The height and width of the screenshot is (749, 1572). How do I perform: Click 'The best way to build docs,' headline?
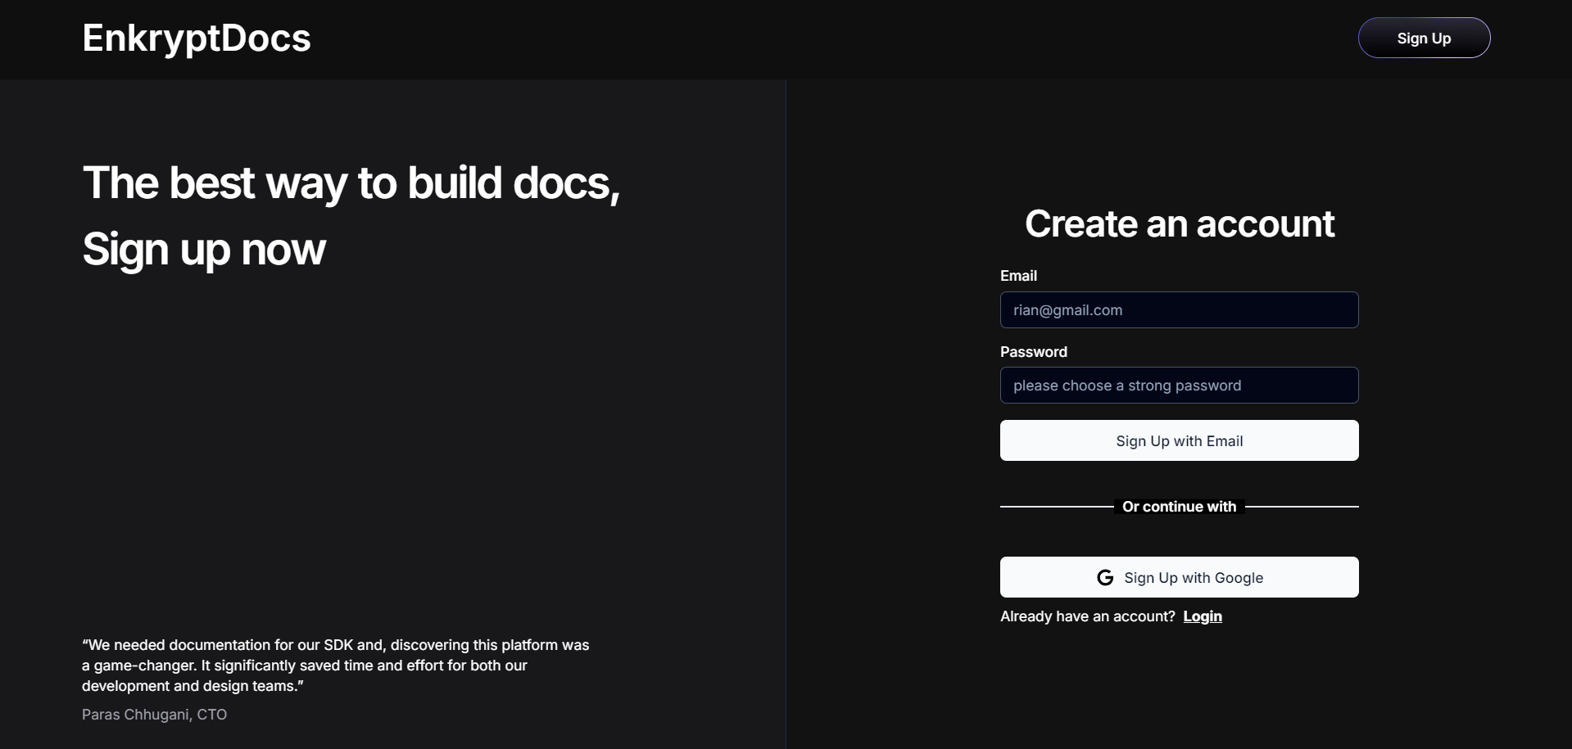351,183
